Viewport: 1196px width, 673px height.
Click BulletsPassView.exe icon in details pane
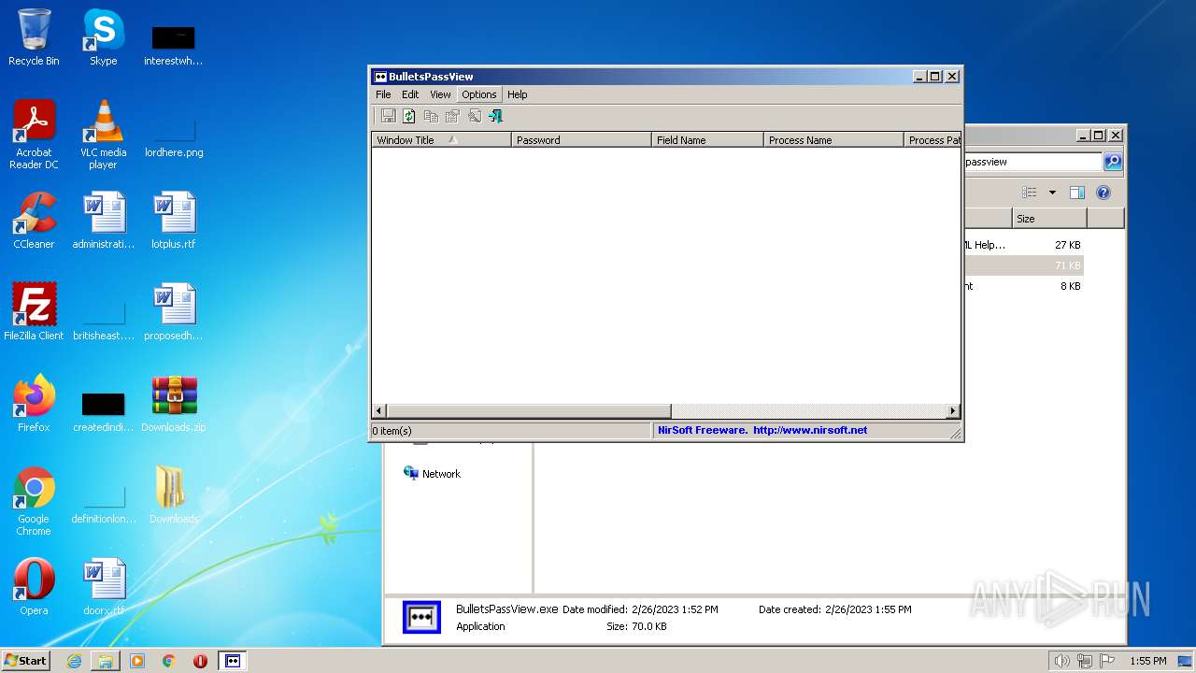point(421,617)
